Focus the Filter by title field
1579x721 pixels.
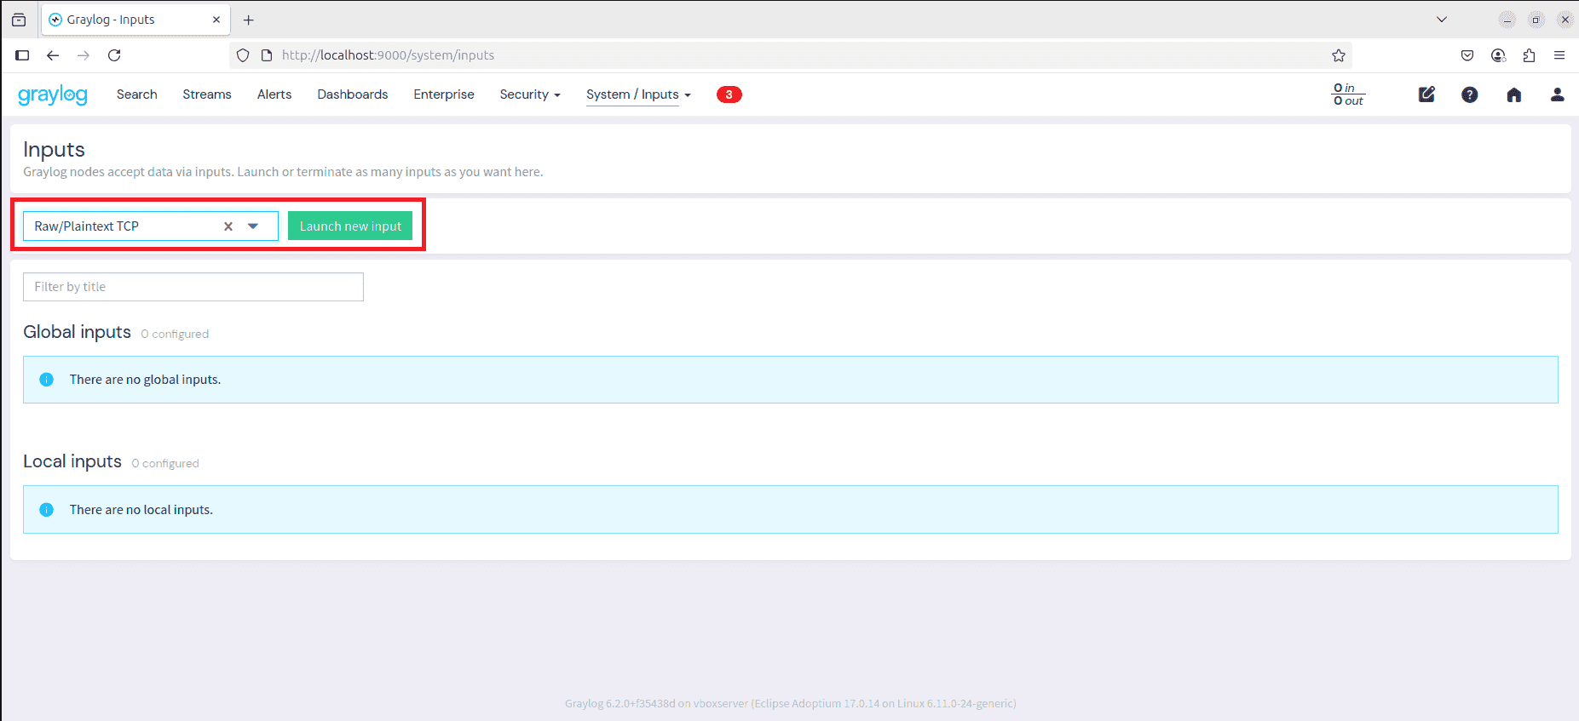point(193,287)
